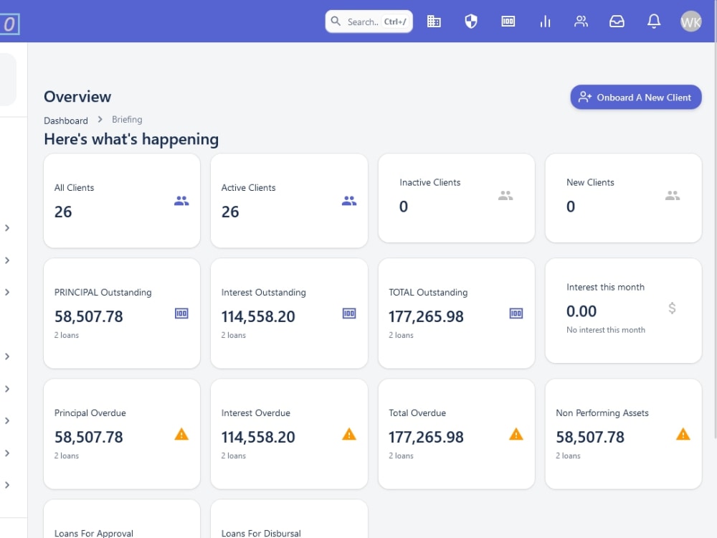
Task: Open the company branches icon in the navbar
Action: [x=434, y=21]
